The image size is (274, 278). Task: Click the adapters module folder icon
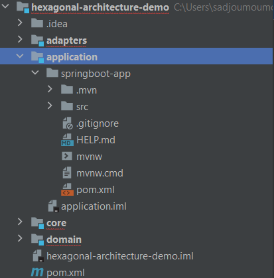click(x=37, y=40)
